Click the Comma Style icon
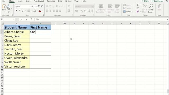Viewport: 169px width, 95px height. pyautogui.click(x=85, y=11)
